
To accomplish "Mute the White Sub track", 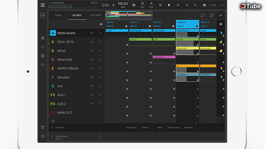I will pos(92,60).
